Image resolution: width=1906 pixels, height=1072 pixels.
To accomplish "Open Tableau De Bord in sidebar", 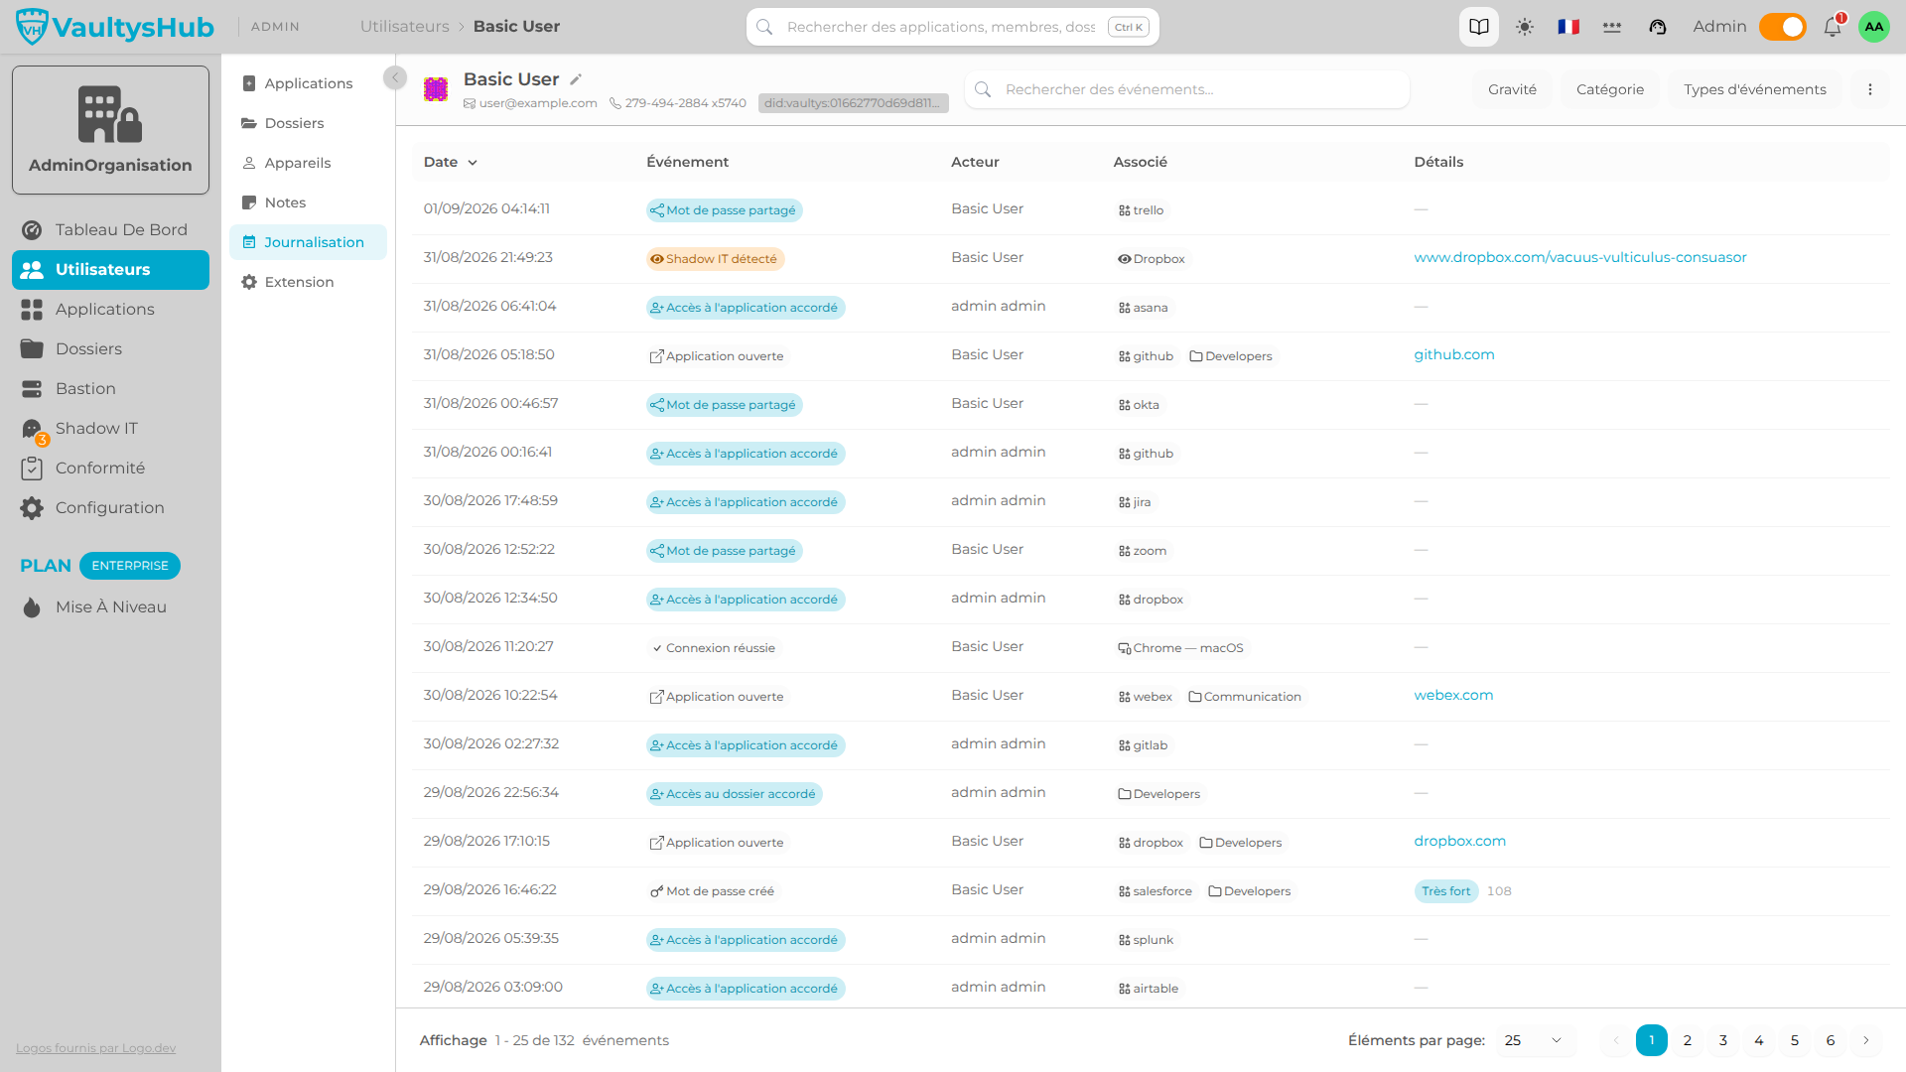I will pos(110,230).
